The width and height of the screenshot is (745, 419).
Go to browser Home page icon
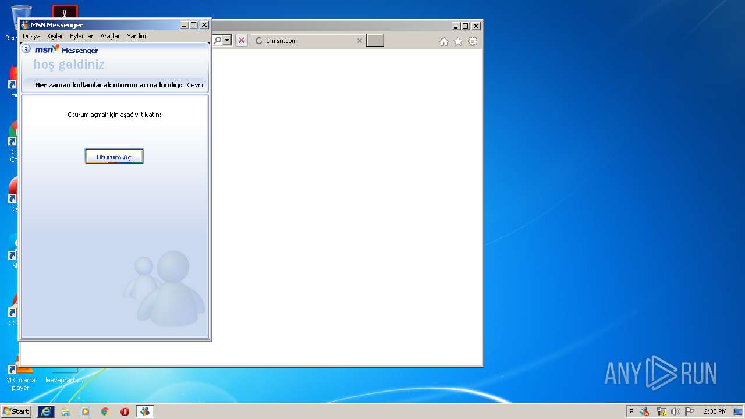pos(444,41)
